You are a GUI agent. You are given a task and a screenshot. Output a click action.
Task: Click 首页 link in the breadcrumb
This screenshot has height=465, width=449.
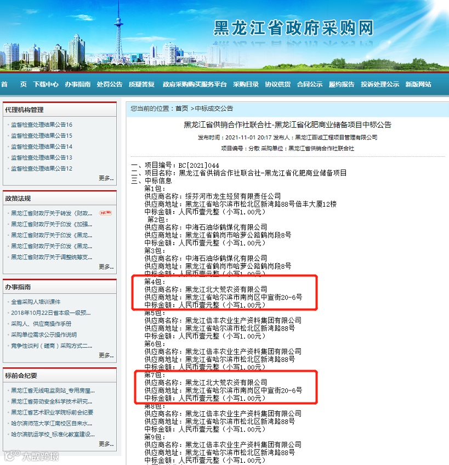tap(182, 109)
